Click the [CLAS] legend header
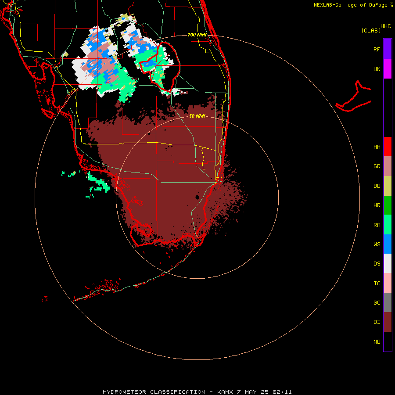The width and height of the screenshot is (395, 395). 371,30
